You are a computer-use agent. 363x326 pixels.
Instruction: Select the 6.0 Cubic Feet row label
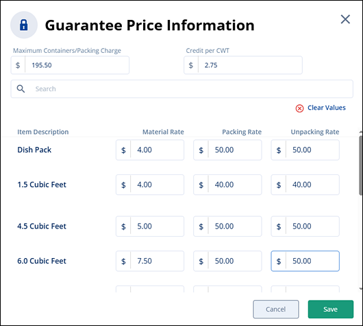(42, 261)
